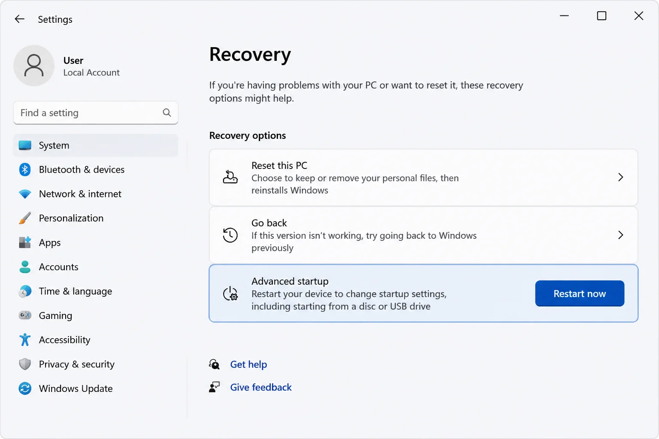
Task: Open the System settings section
Action: (x=96, y=145)
